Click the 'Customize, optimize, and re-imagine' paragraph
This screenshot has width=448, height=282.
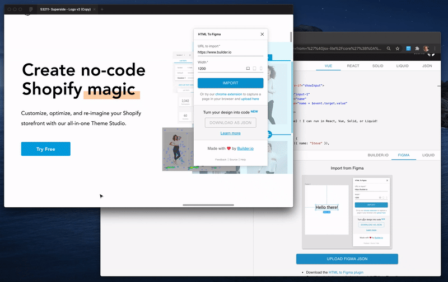tap(81, 118)
